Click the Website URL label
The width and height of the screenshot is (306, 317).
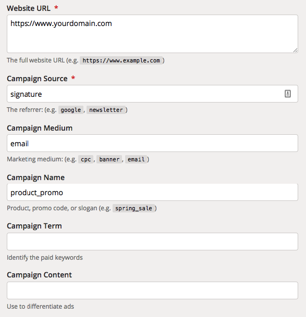(x=29, y=8)
